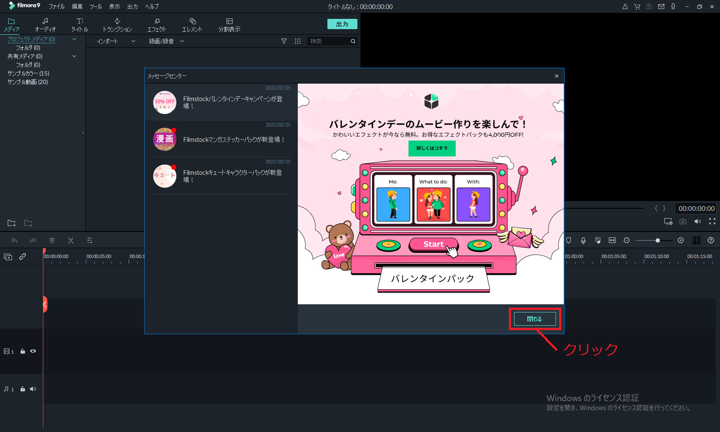The width and height of the screenshot is (720, 432).
Task: Click the add new folder icon
Action: [x=12, y=223]
